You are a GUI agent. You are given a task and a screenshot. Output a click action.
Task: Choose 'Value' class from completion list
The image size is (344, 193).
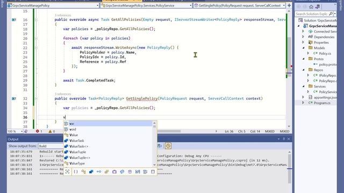[x=108, y=135]
